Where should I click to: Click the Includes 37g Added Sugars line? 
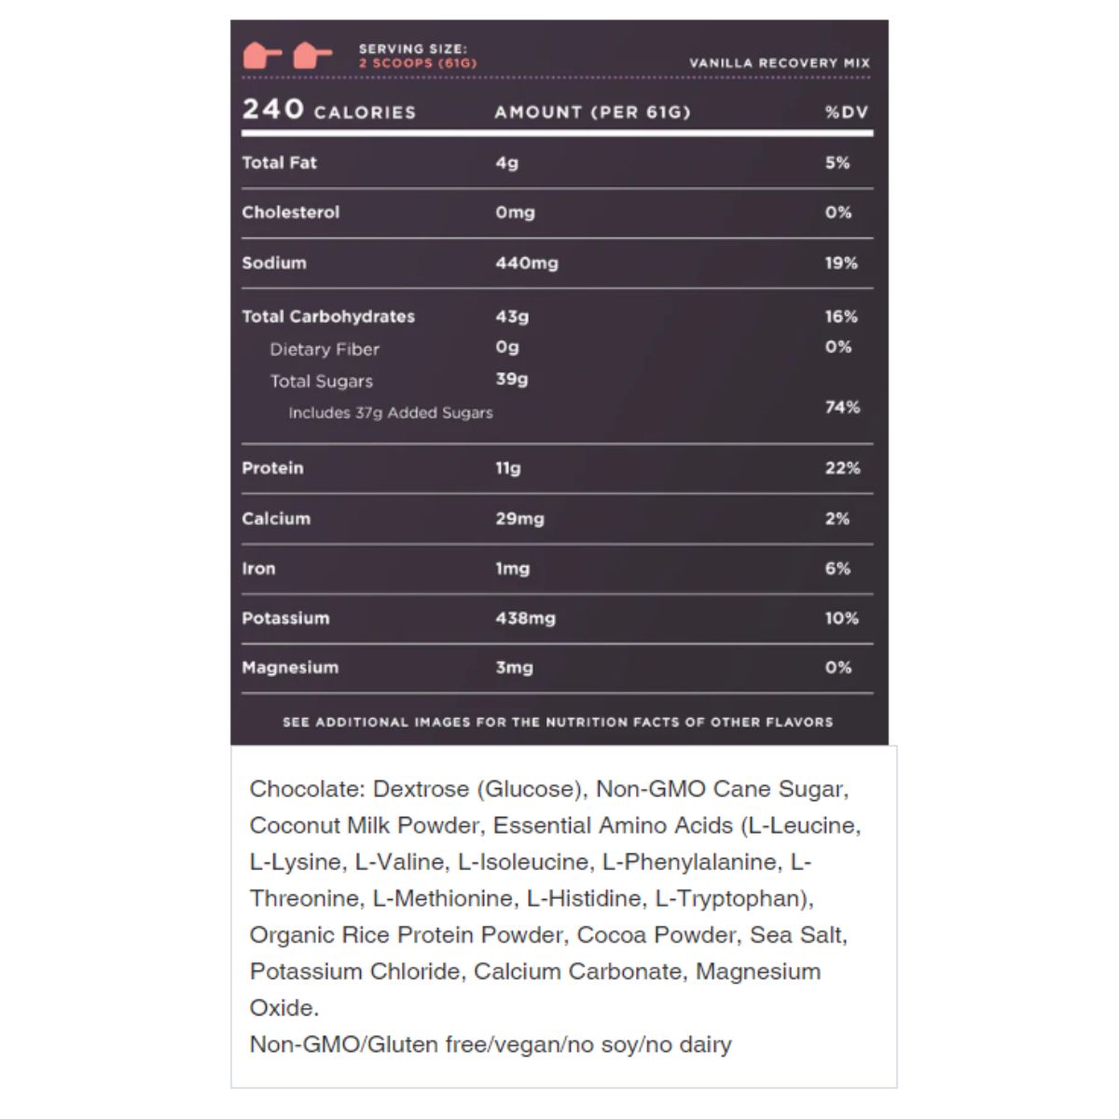click(390, 412)
